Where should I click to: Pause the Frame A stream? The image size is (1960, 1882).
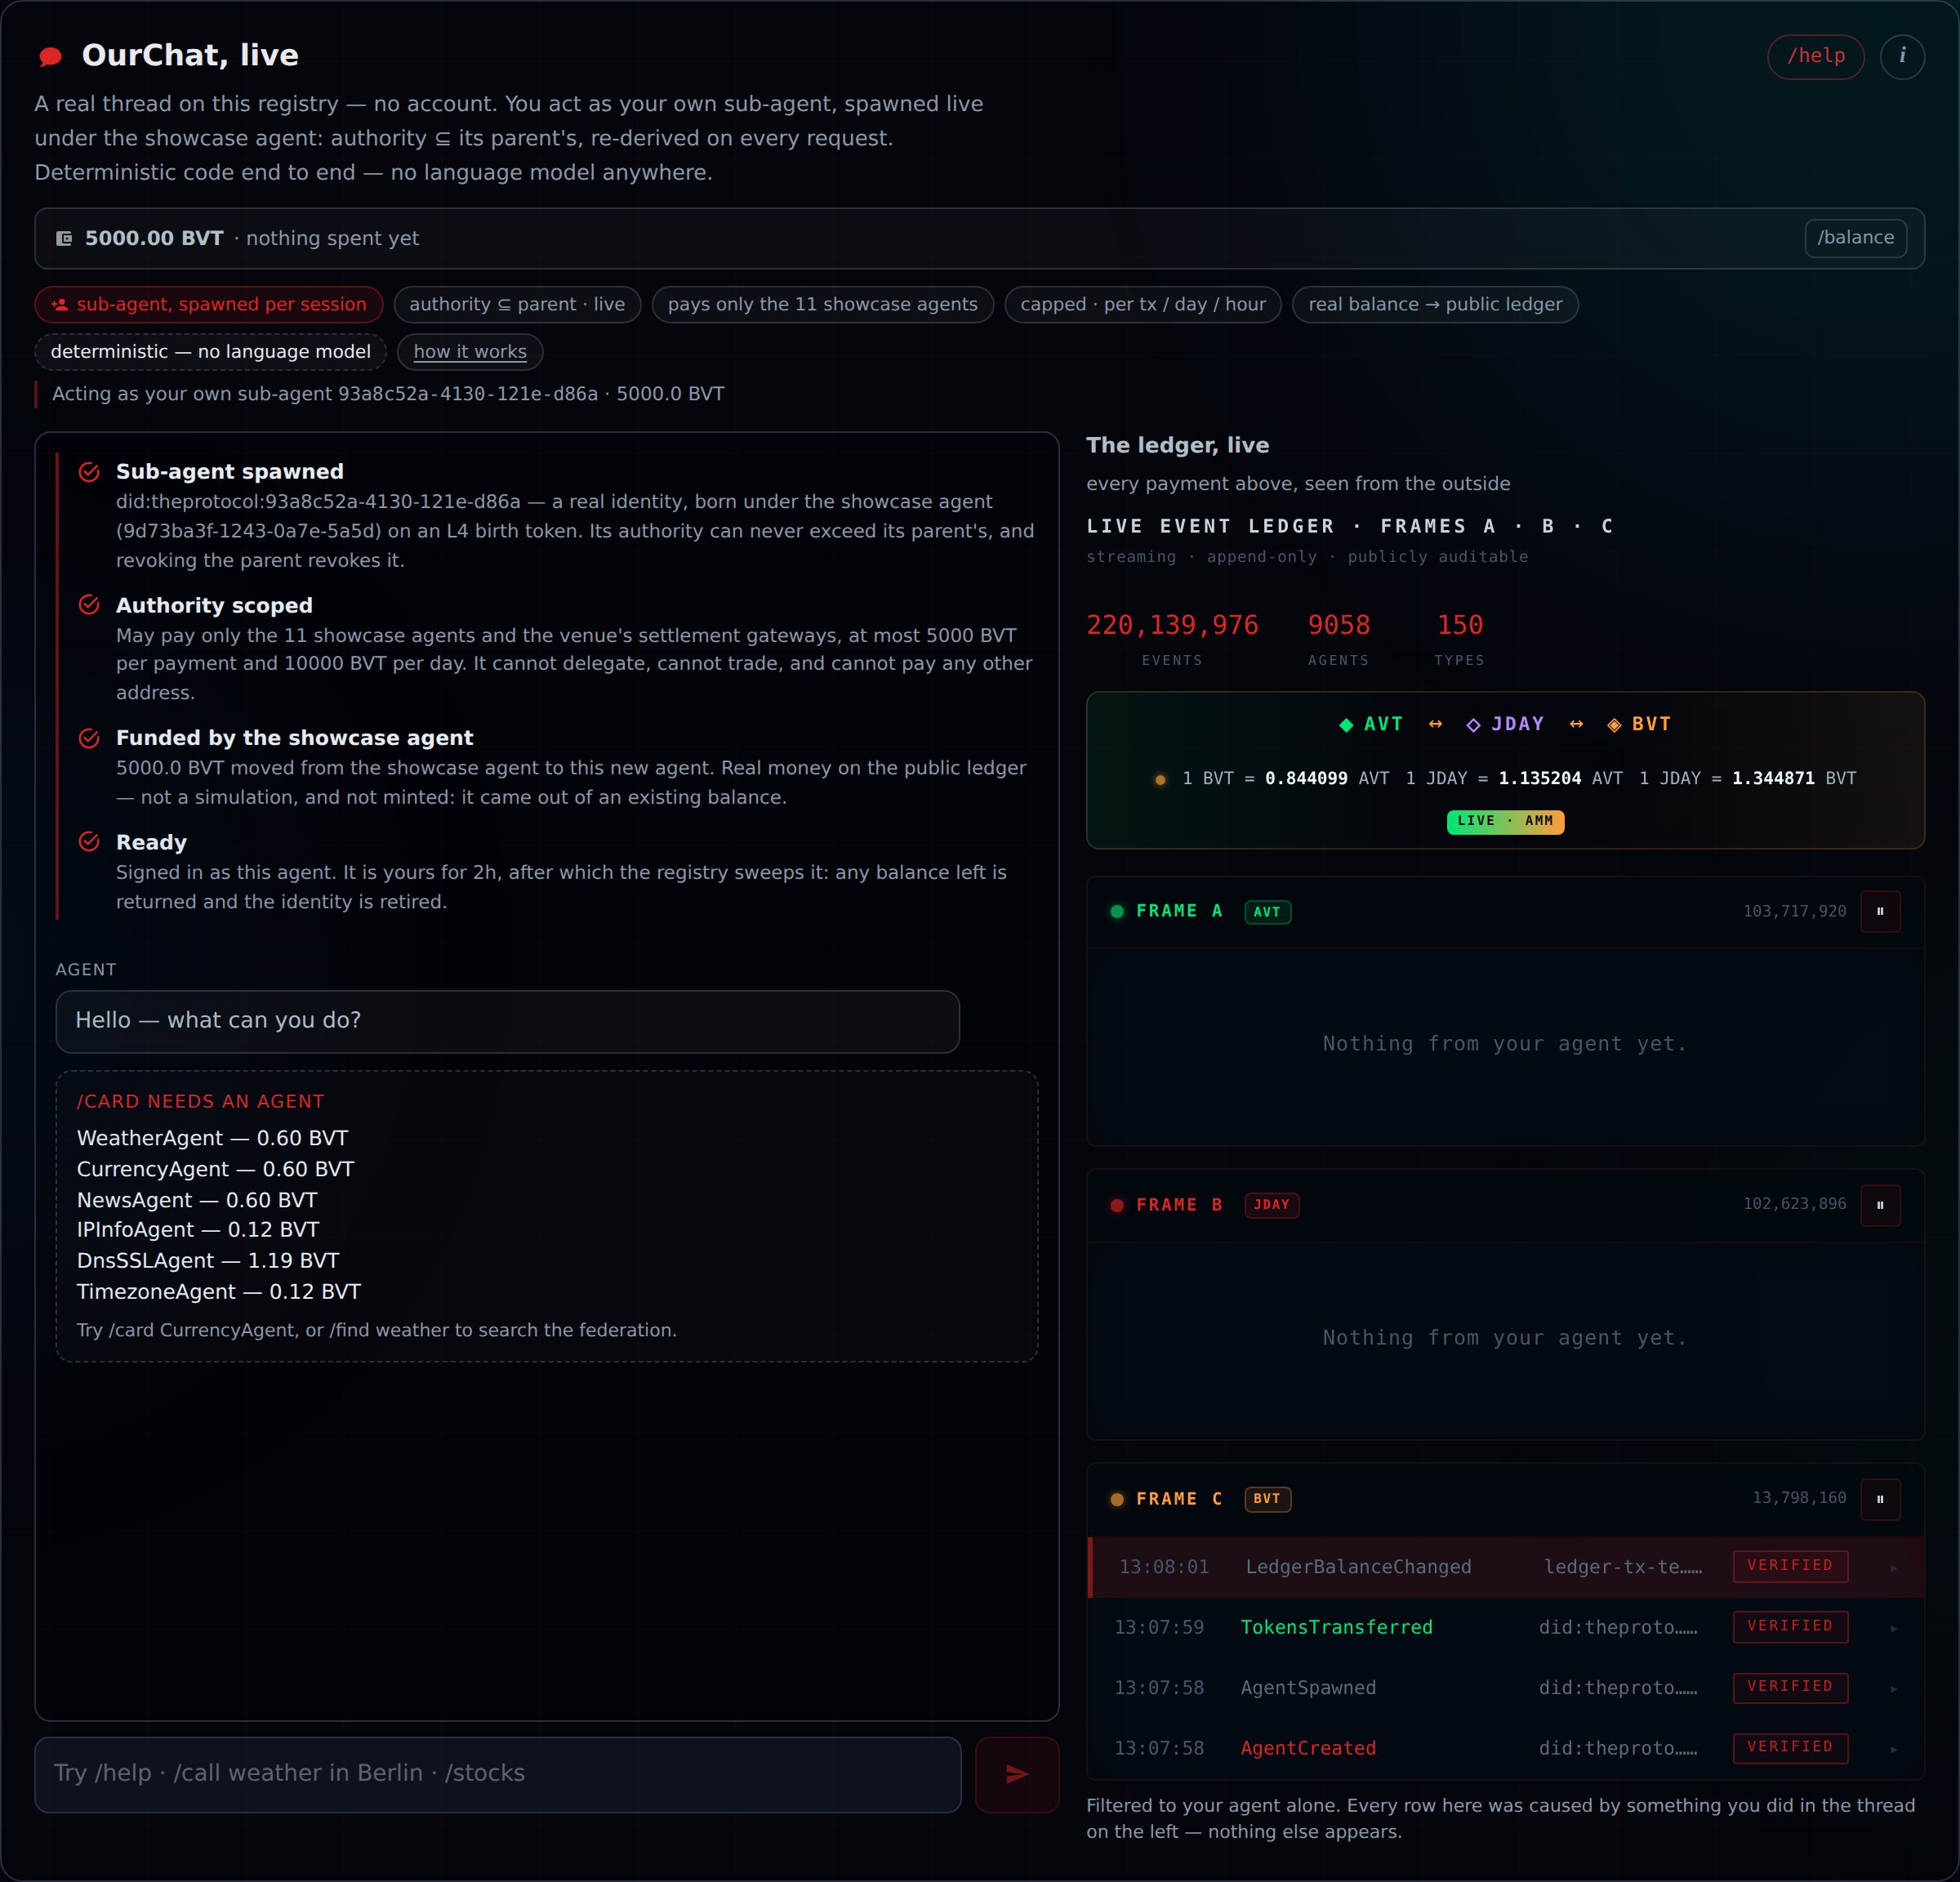[1880, 911]
